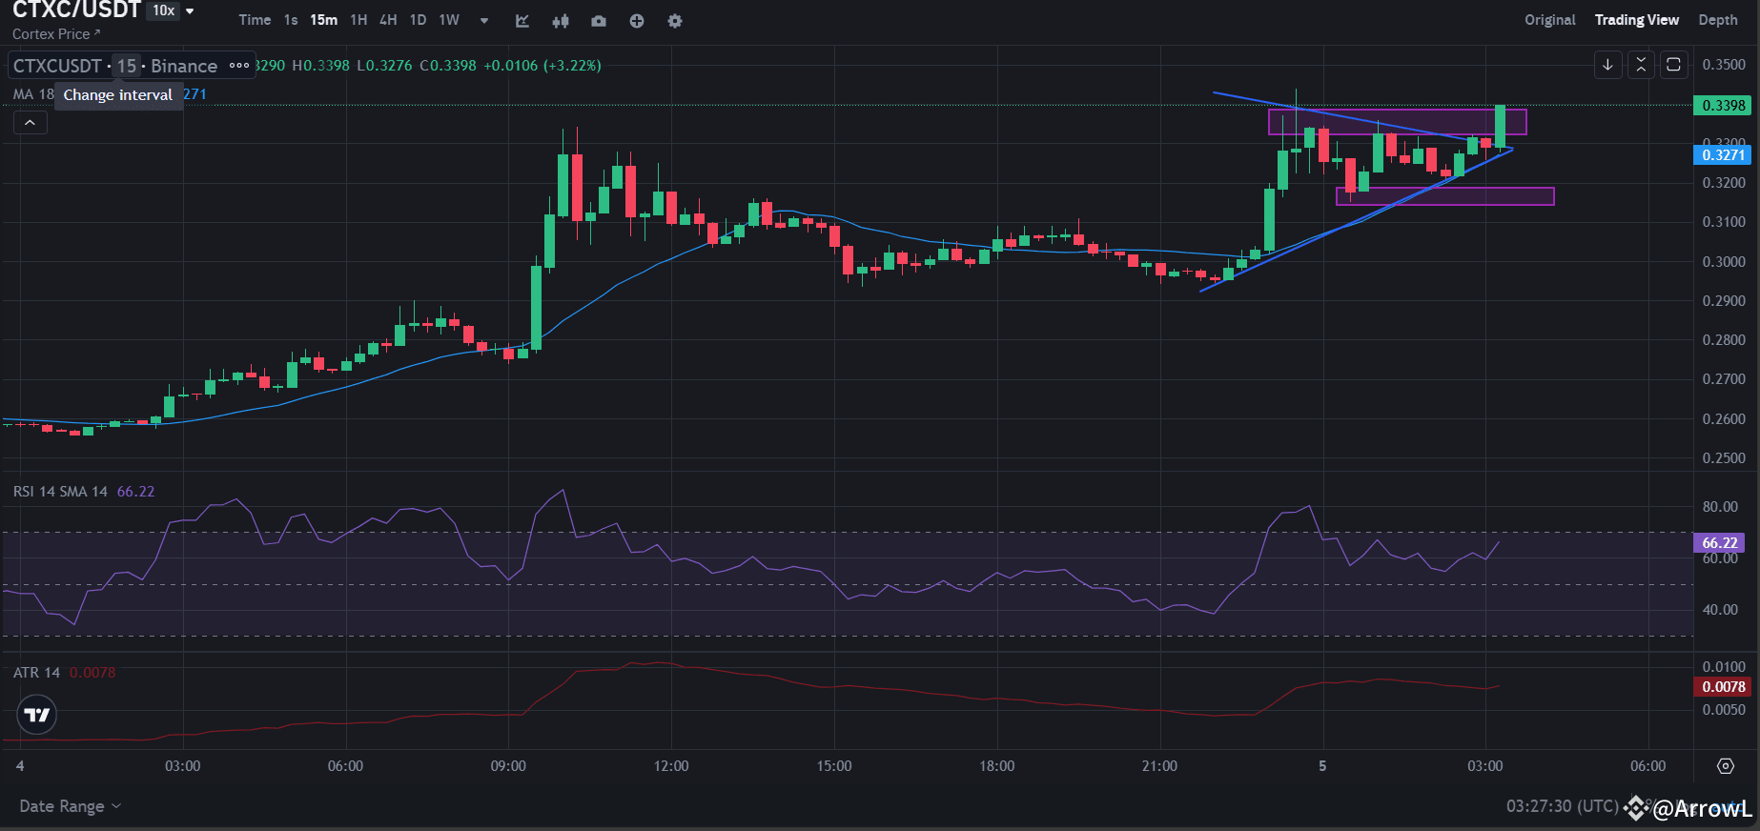Click the CTXCUSDT symbol in chart legend
1760x831 pixels.
[x=57, y=66]
